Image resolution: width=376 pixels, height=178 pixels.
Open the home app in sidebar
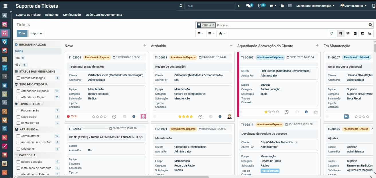[4, 15]
